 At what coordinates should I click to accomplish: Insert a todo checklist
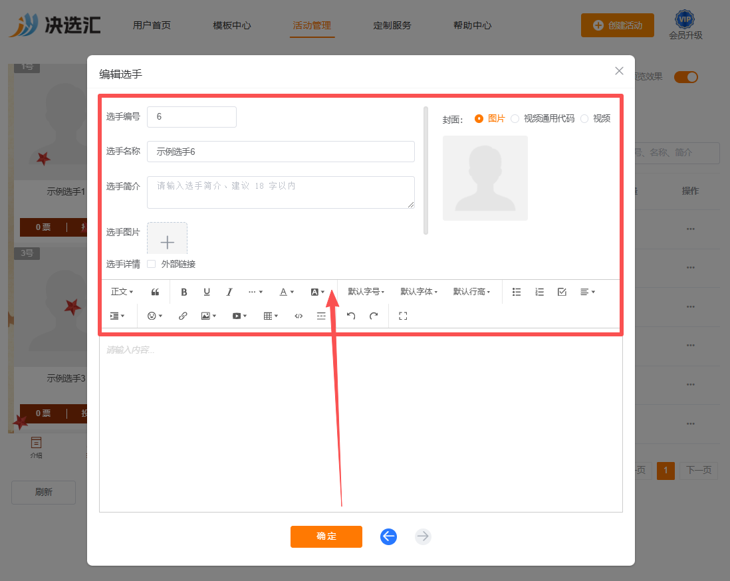pos(562,292)
